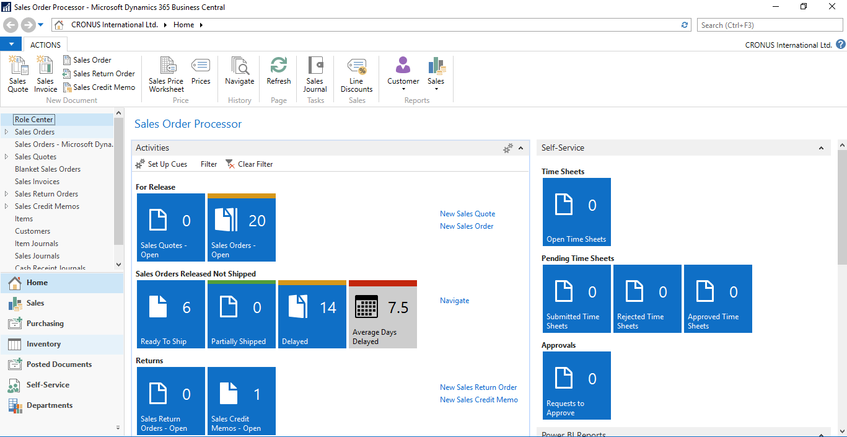847x437 pixels.
Task: Click Sales Order in New Document group
Action: click(x=87, y=60)
